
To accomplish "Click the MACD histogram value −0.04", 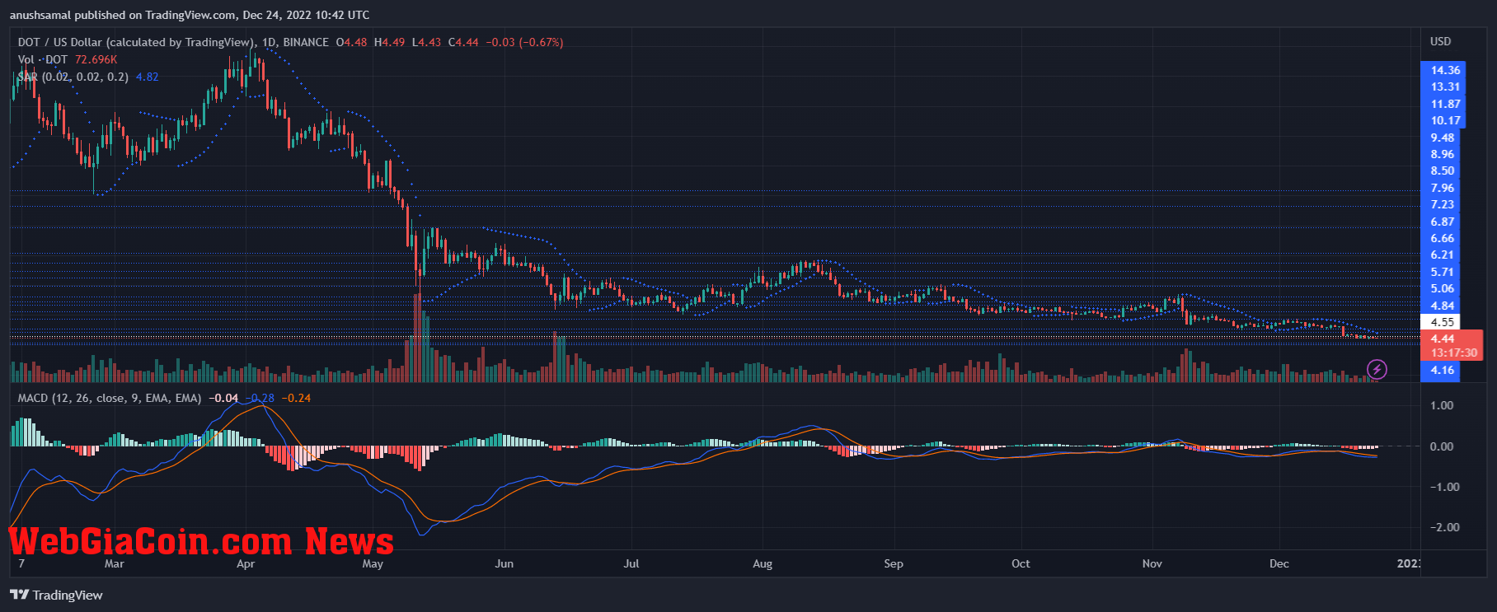I will point(223,398).
